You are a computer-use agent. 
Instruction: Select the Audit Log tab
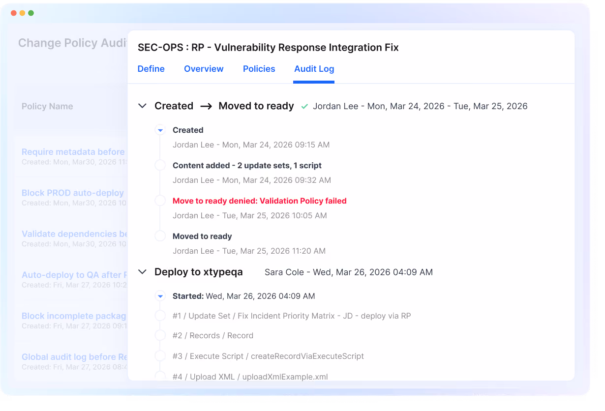314,69
